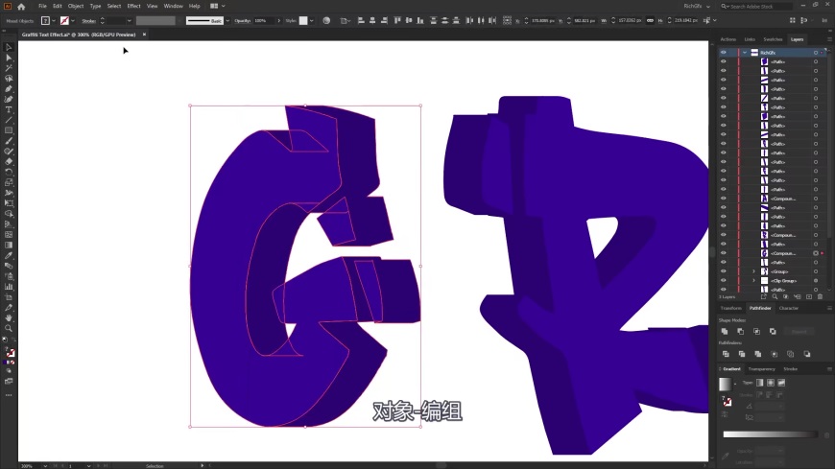Click the Opacity value field in control bar
This screenshot has height=469, width=835.
point(261,20)
